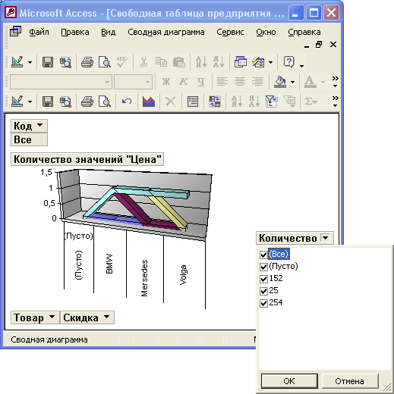Toggle Italic (К) formatting
The image size is (394, 394).
pos(183,82)
